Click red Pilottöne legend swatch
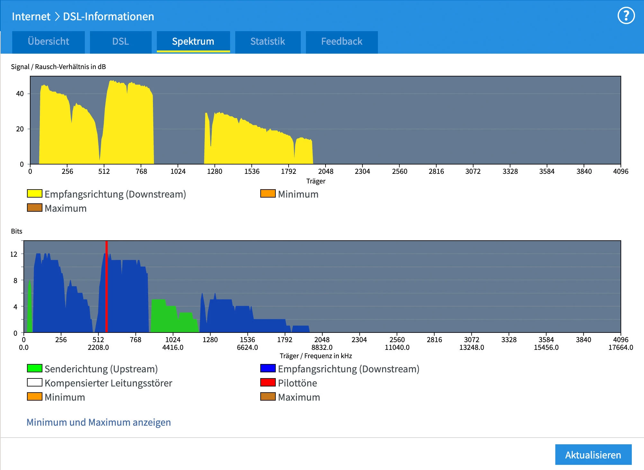Viewport: 644px width, 470px height. [x=268, y=382]
